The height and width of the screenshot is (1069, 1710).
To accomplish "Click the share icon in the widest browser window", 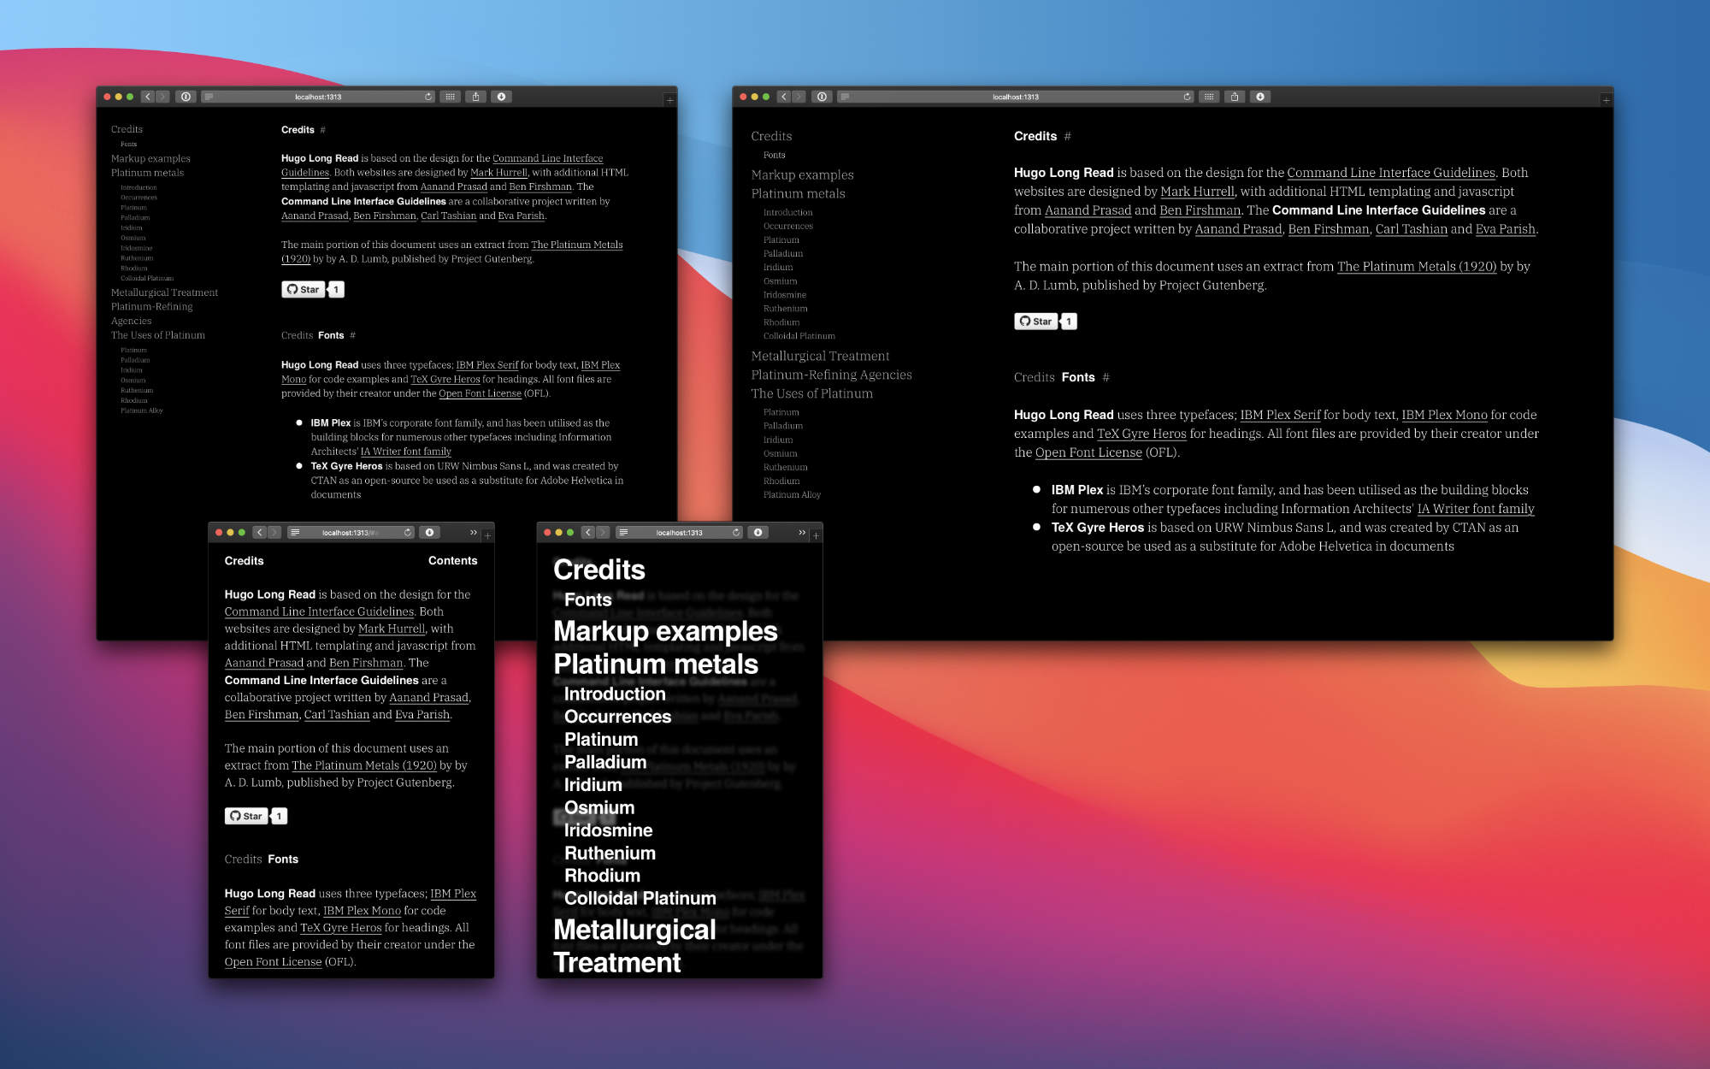I will (1235, 97).
